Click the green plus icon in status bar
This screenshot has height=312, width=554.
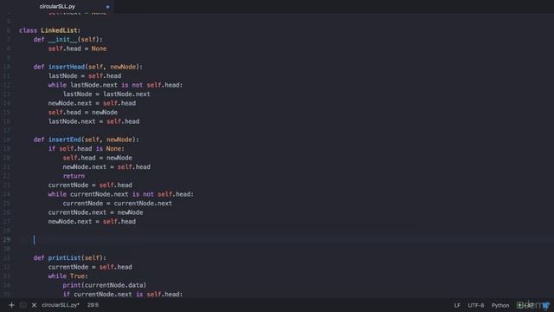click(519, 305)
